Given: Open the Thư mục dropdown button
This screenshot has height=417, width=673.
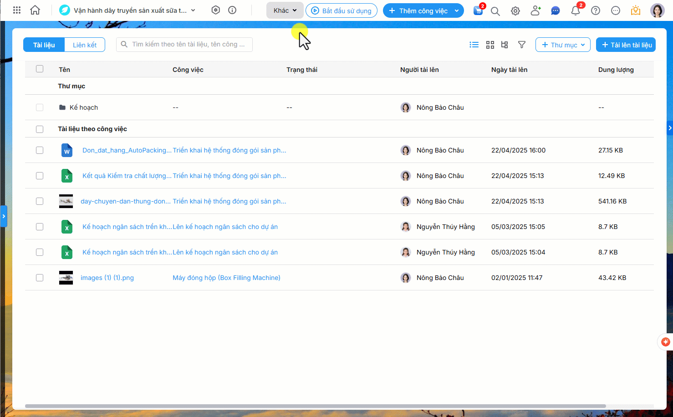Looking at the screenshot, I should tap(563, 45).
